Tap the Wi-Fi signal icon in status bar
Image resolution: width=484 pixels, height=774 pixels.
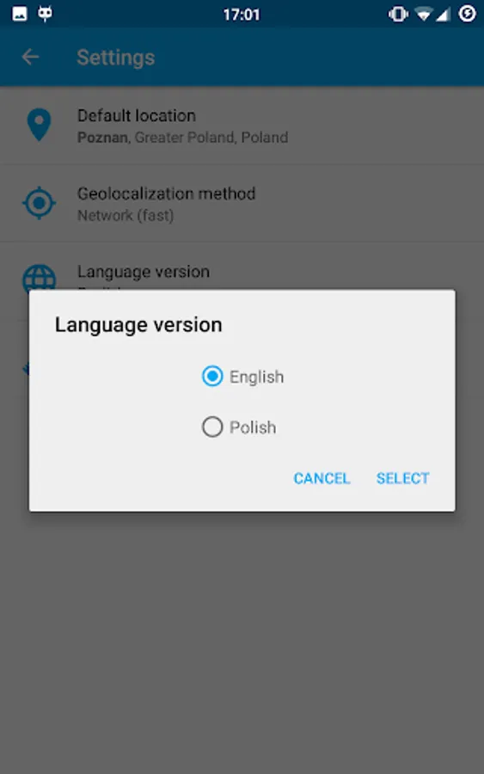(x=423, y=15)
